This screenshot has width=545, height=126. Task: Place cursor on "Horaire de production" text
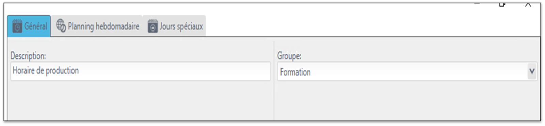pos(46,70)
